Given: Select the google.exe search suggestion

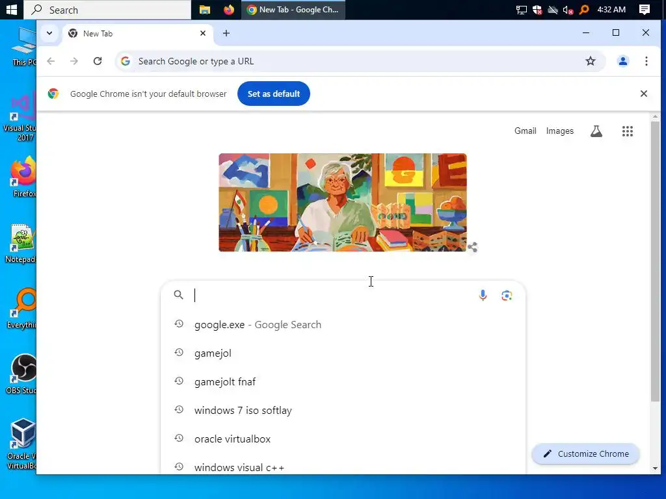Looking at the screenshot, I should click(343, 325).
